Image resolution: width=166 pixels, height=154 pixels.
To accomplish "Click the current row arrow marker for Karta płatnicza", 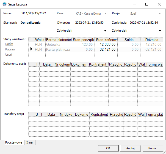I will click(x=31, y=49).
